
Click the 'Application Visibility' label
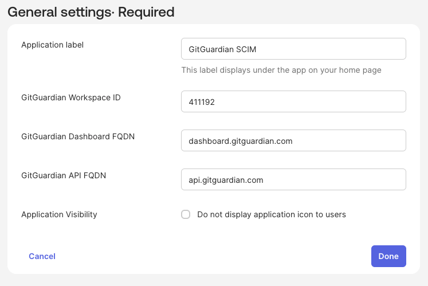pos(59,214)
